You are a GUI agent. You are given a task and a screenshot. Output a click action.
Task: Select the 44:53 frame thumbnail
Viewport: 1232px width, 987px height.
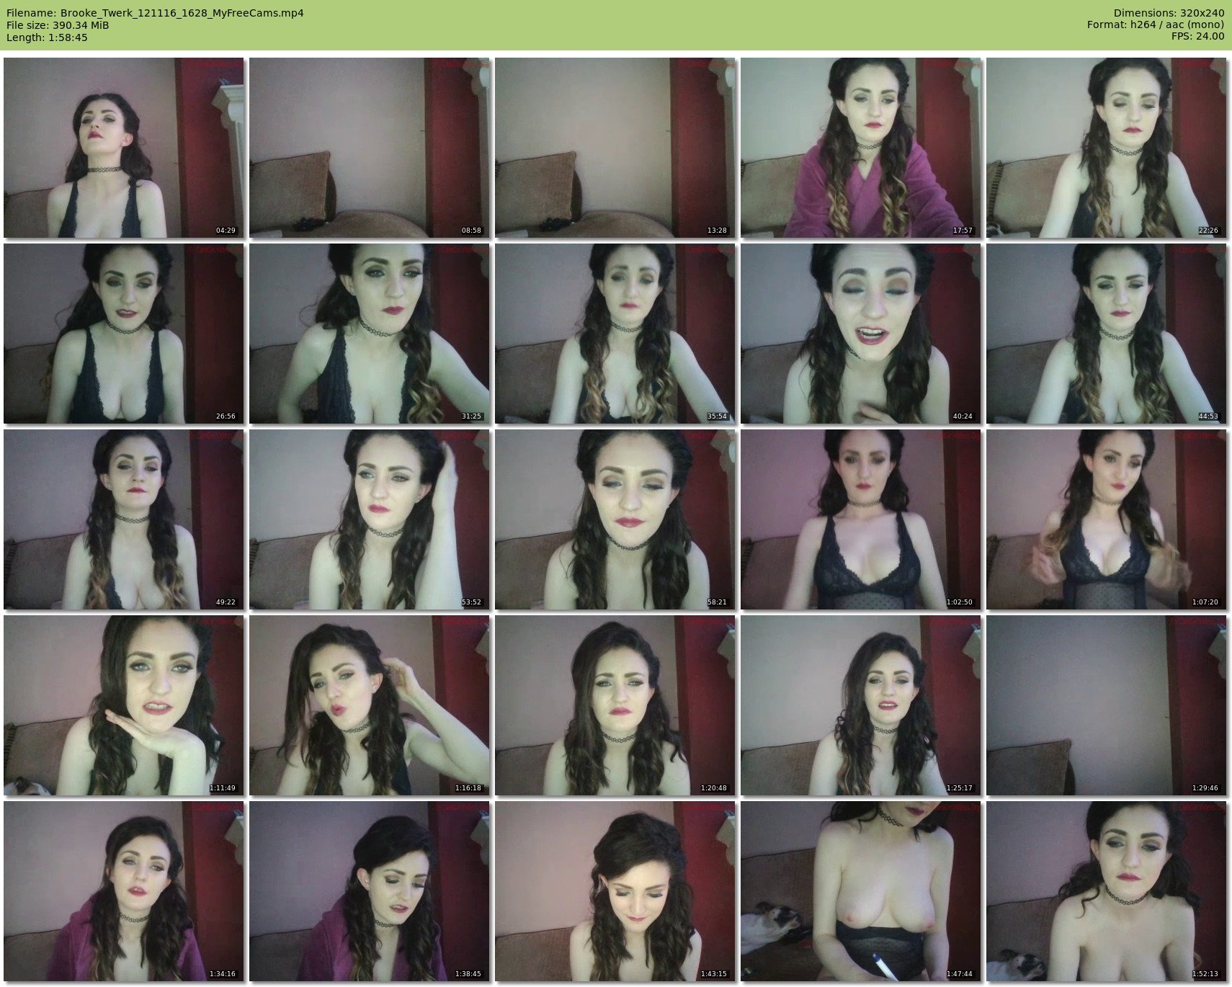[1107, 334]
